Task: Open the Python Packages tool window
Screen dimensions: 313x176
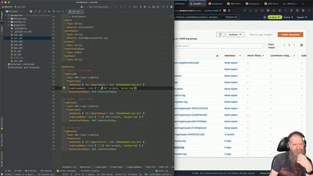Action: coord(67,171)
